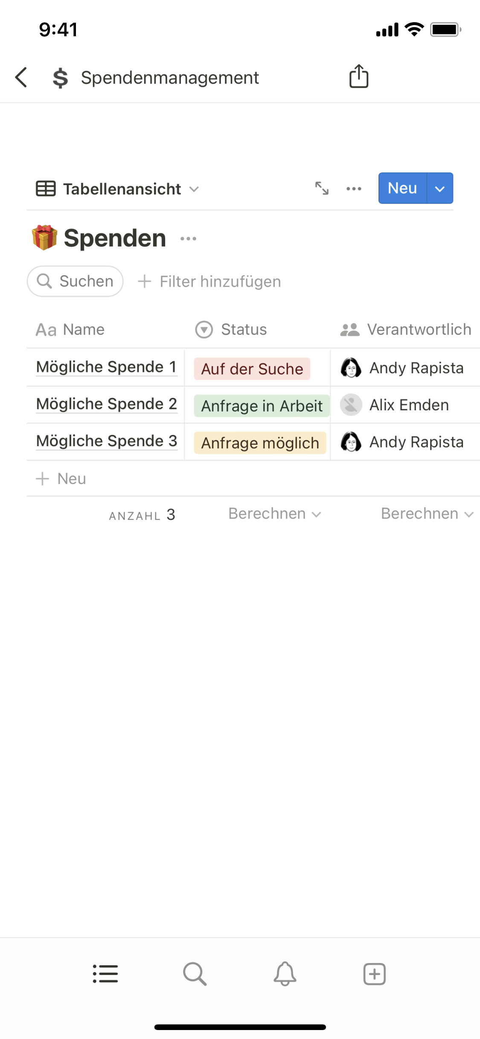
Task: Open the three-dot menu beside Neu button
Action: click(354, 189)
